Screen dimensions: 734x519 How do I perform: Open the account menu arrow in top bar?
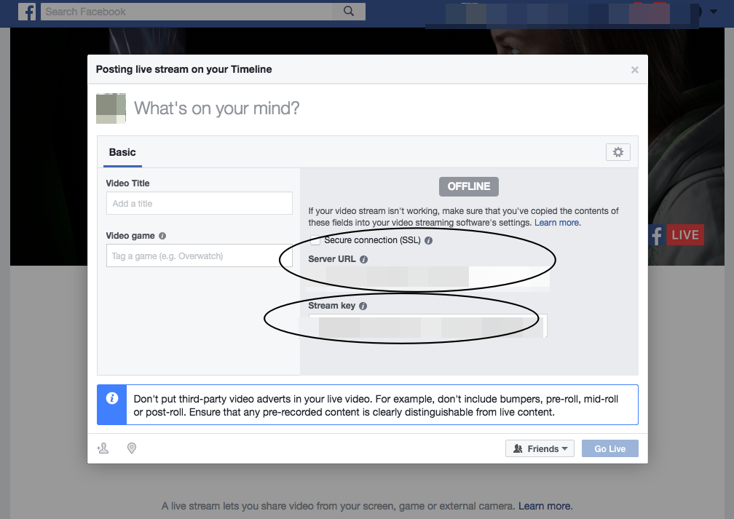click(x=714, y=12)
